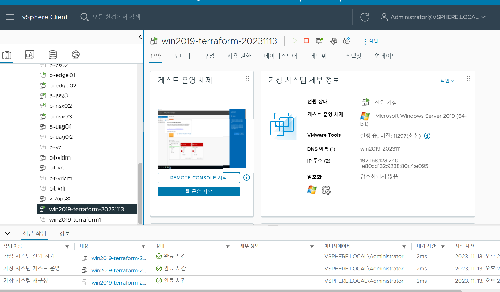
Task: Open filter for 작업 이름 column
Action: click(x=67, y=247)
